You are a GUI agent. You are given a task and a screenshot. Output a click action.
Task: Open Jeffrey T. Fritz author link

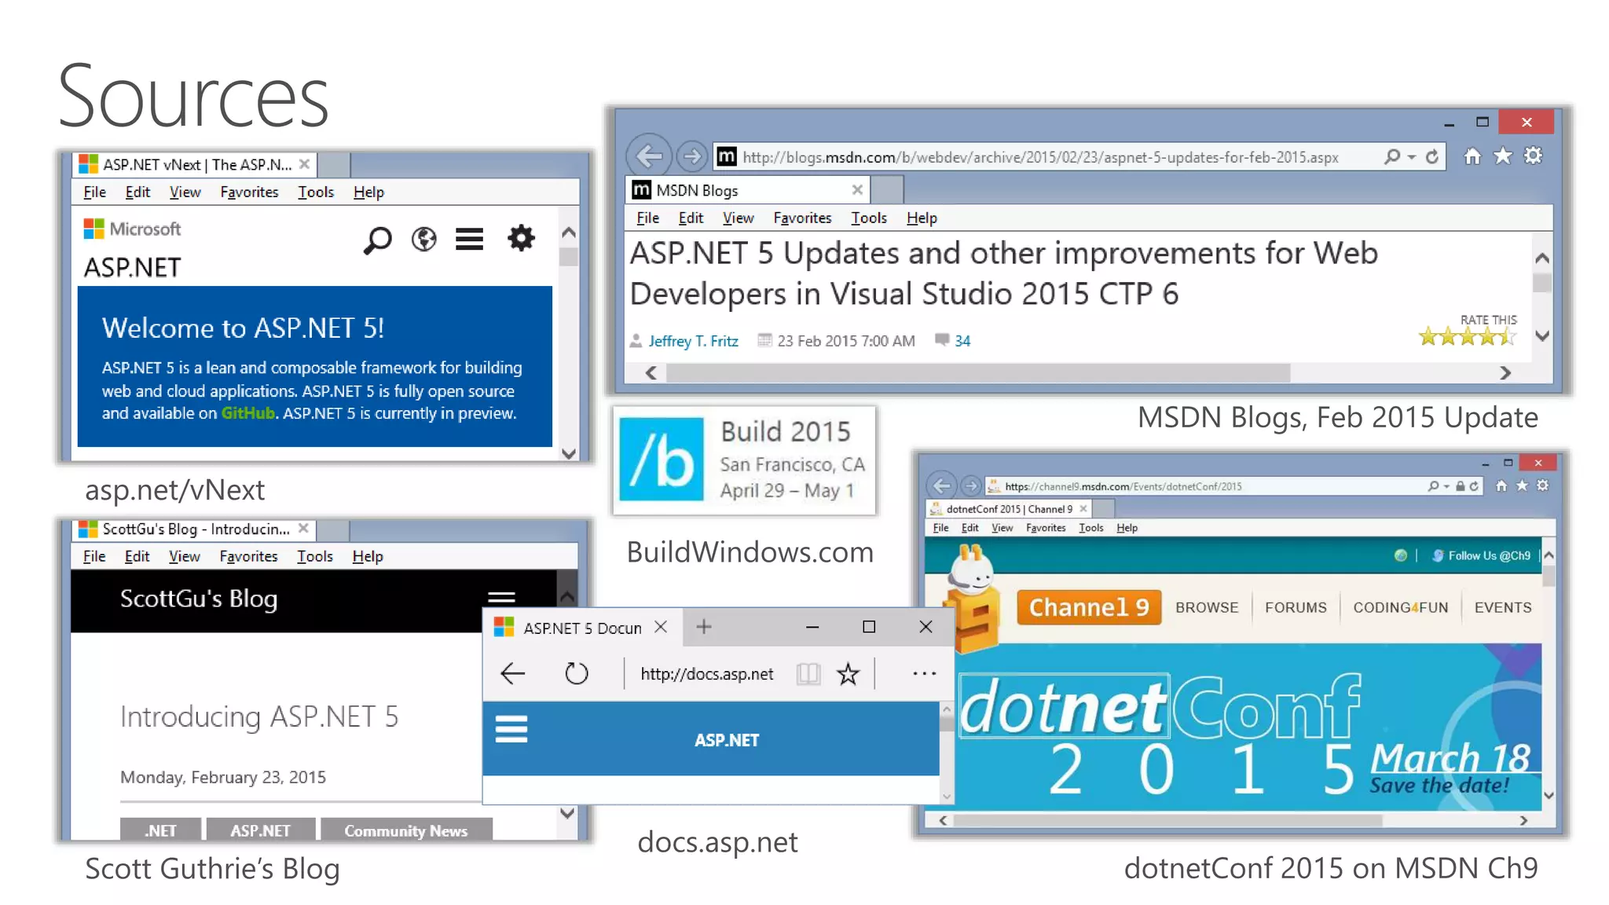pyautogui.click(x=693, y=341)
